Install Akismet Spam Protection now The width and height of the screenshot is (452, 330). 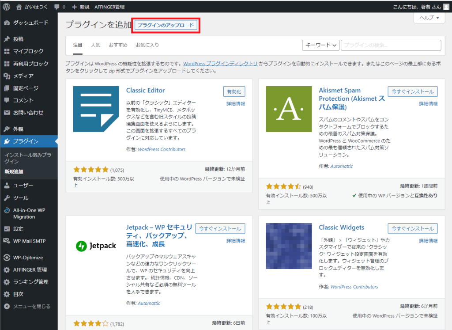click(413, 91)
